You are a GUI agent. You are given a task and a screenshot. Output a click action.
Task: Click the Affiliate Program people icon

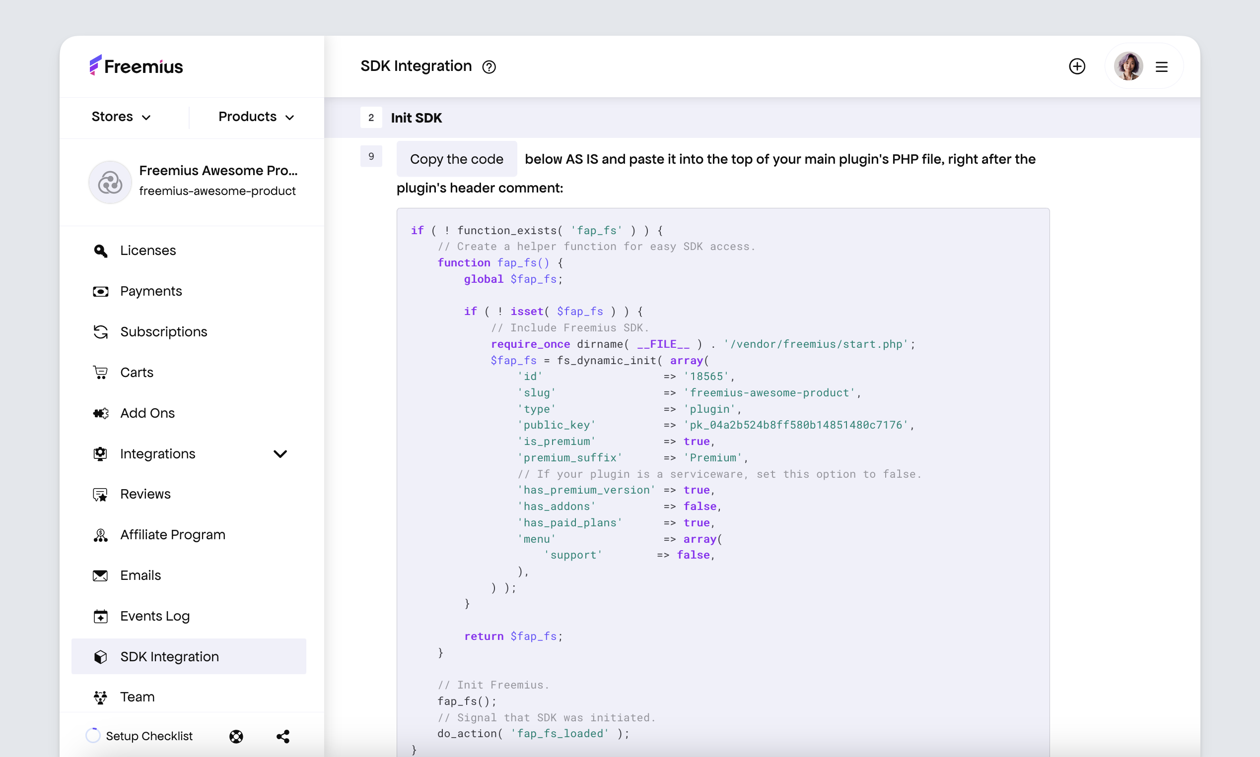(x=101, y=535)
